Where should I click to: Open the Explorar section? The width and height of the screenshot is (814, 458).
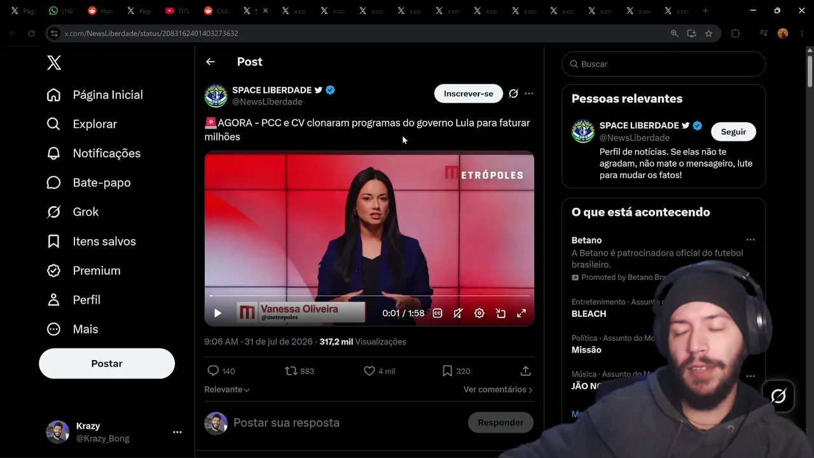tap(82, 124)
